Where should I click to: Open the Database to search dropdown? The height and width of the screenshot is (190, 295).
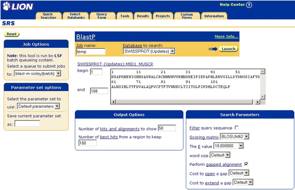[149, 51]
